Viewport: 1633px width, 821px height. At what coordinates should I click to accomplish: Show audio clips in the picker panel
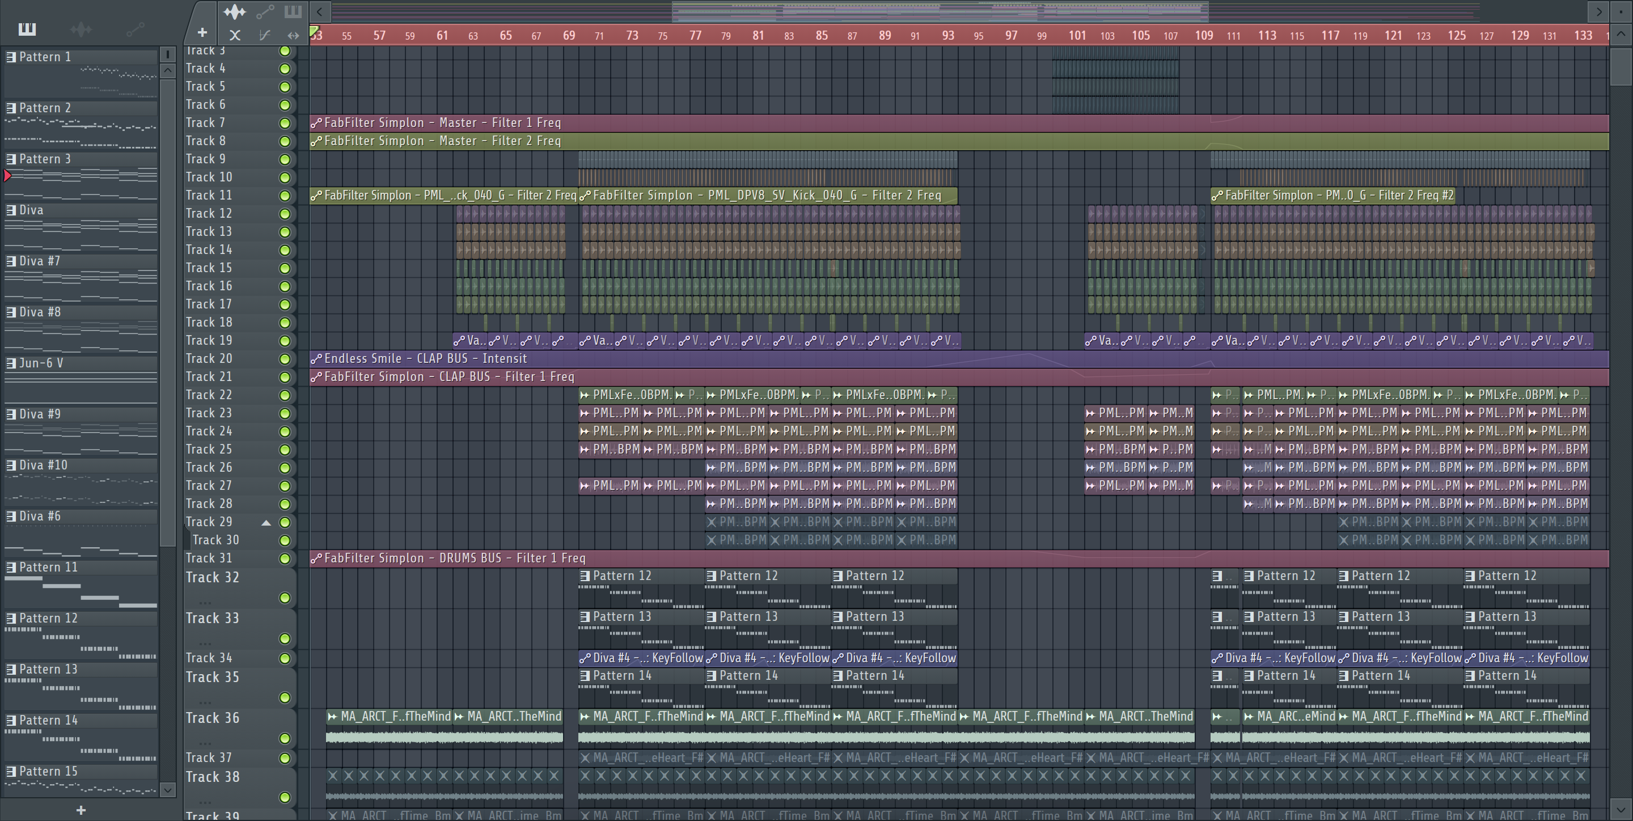point(81,29)
